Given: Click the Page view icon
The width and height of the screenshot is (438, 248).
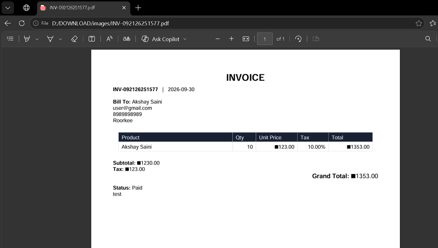Looking at the screenshot, I should point(316,39).
